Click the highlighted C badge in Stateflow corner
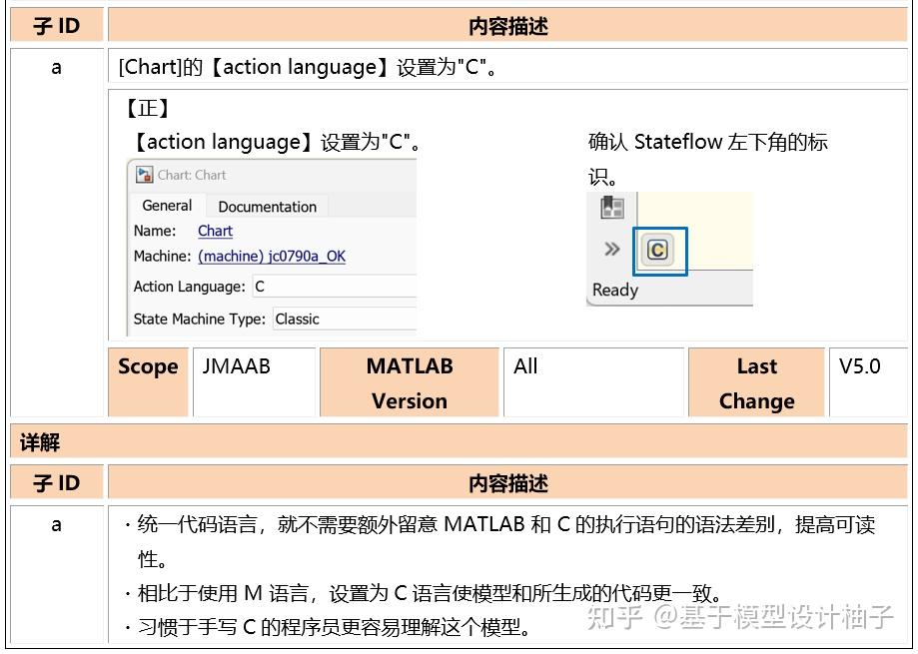The width and height of the screenshot is (918, 654). click(658, 252)
